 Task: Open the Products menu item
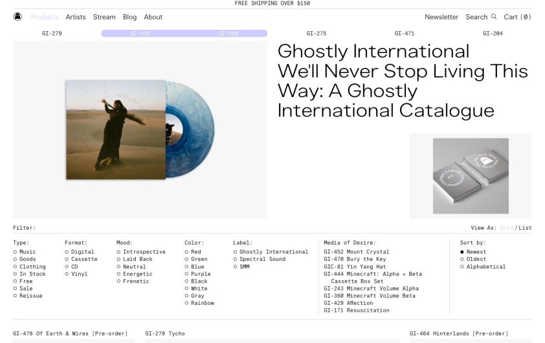(x=45, y=17)
